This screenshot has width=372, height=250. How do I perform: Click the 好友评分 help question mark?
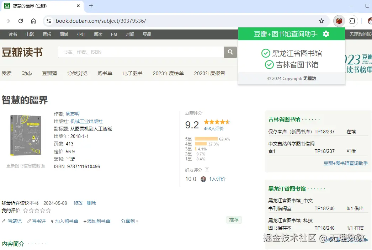click(x=207, y=169)
